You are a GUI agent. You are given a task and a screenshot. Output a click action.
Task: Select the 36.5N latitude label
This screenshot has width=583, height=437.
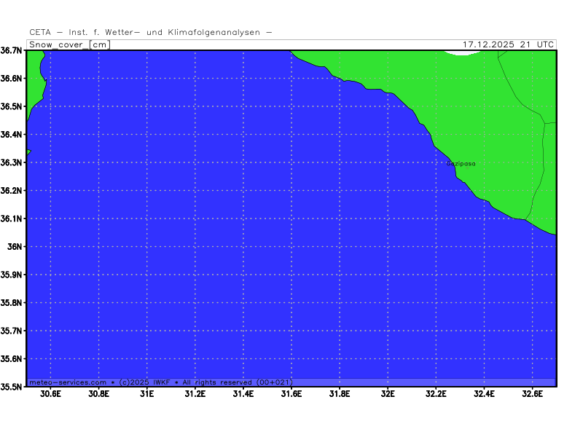[x=12, y=106]
